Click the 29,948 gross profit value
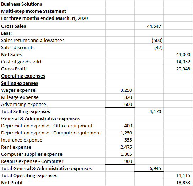 point(183,69)
